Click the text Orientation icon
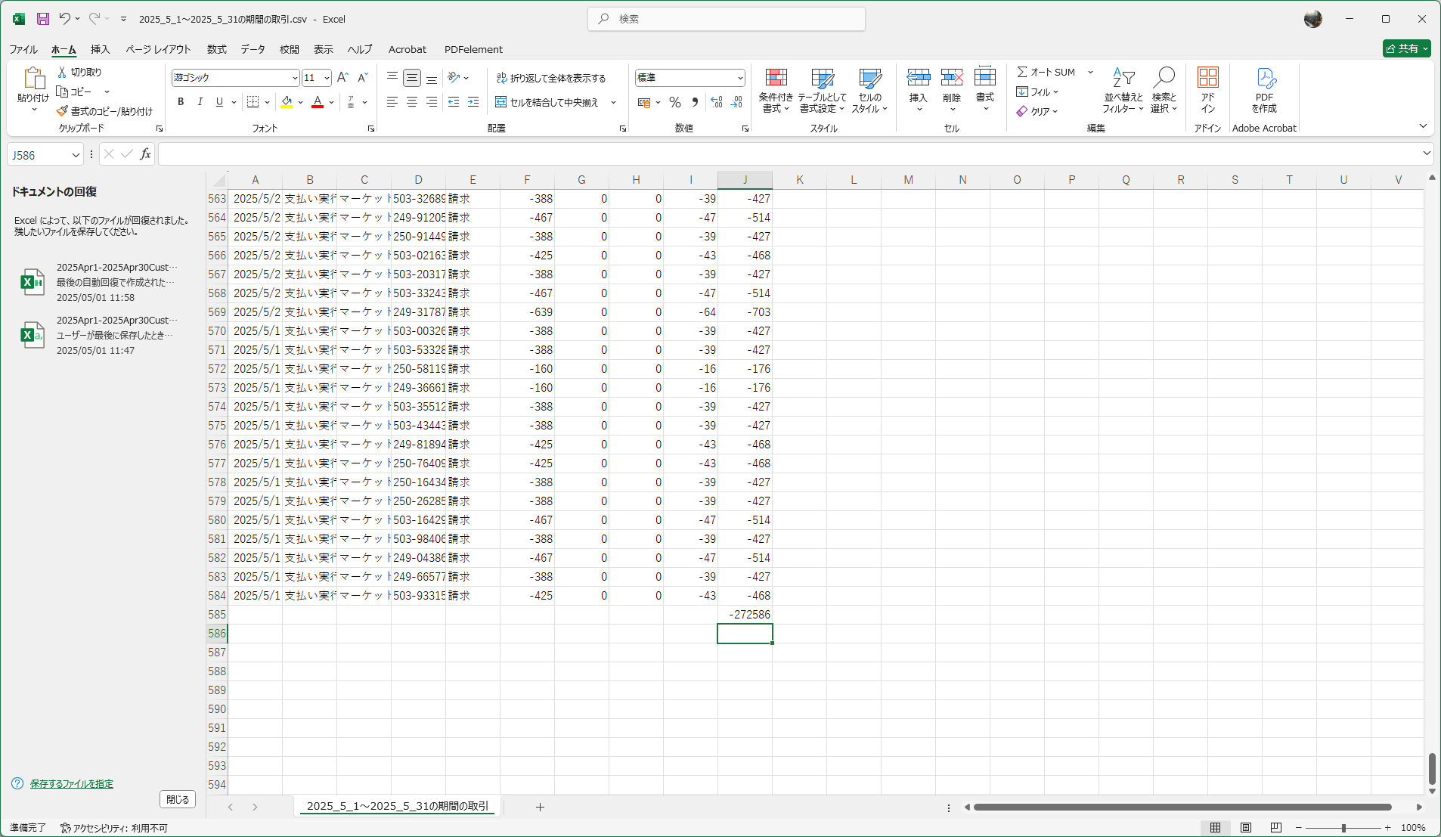Screen dimensions: 1441x837 coord(454,77)
